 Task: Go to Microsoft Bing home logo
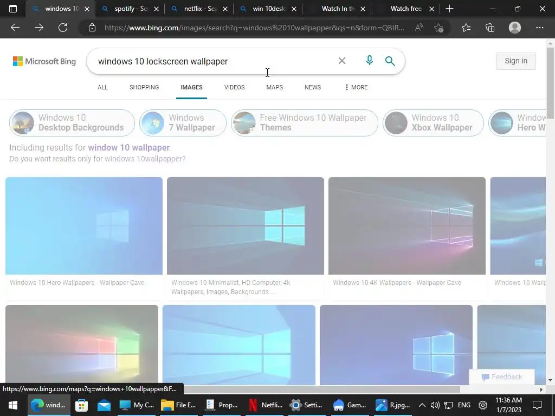coord(44,61)
